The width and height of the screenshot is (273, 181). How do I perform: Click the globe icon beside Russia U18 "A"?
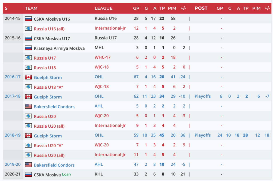28,87
